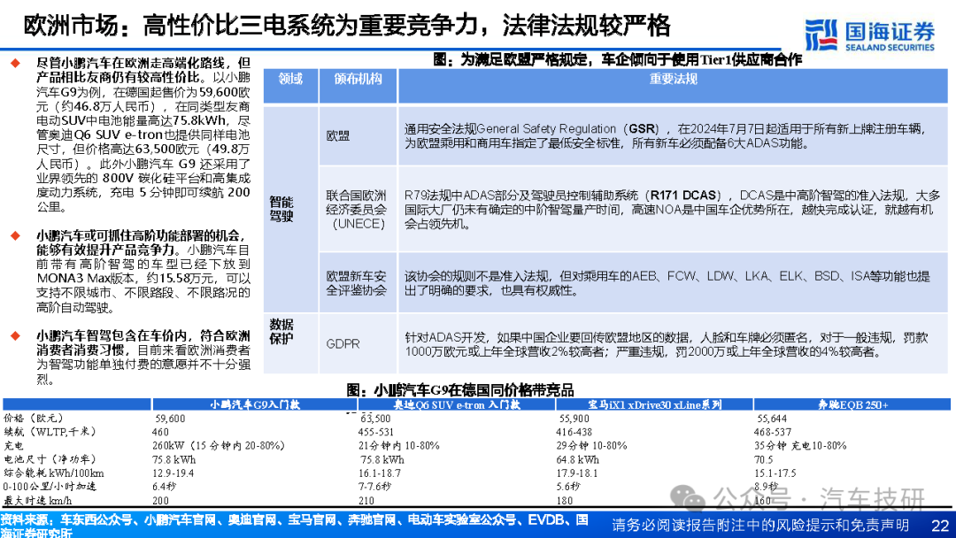Viewport: 956px width, 538px height.
Task: Select the charging value 260kW（15 分钟内 20-80%）
Action: (x=219, y=445)
